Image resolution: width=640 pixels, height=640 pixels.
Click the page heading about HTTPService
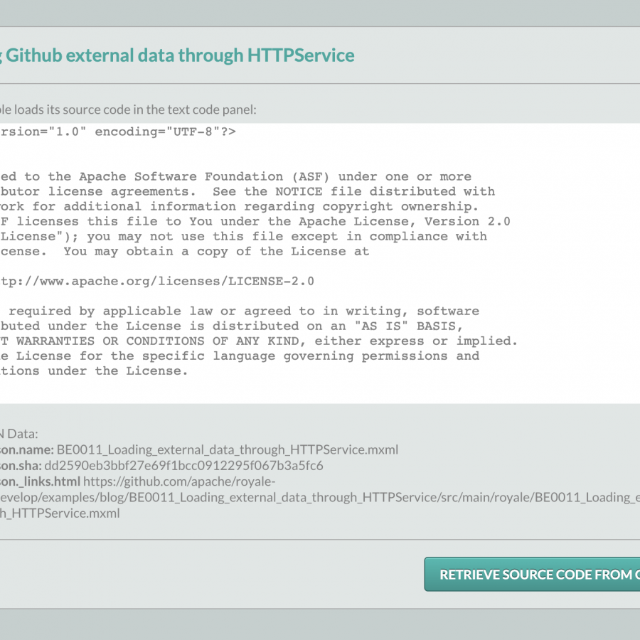178,55
